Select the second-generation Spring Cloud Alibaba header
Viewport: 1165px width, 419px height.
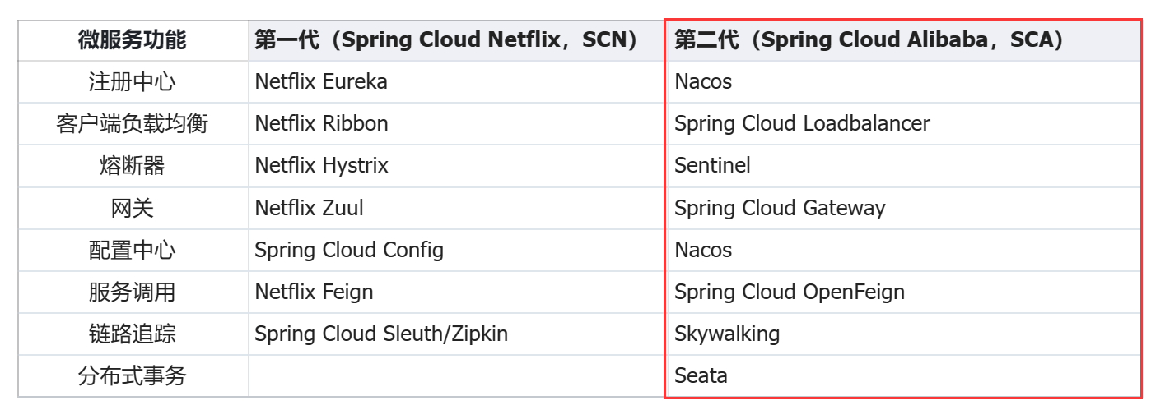pos(904,39)
